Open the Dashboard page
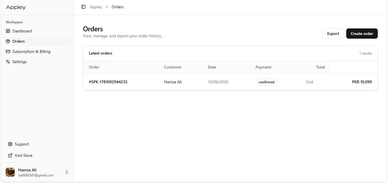Image resolution: width=388 pixels, height=183 pixels. click(x=37, y=31)
